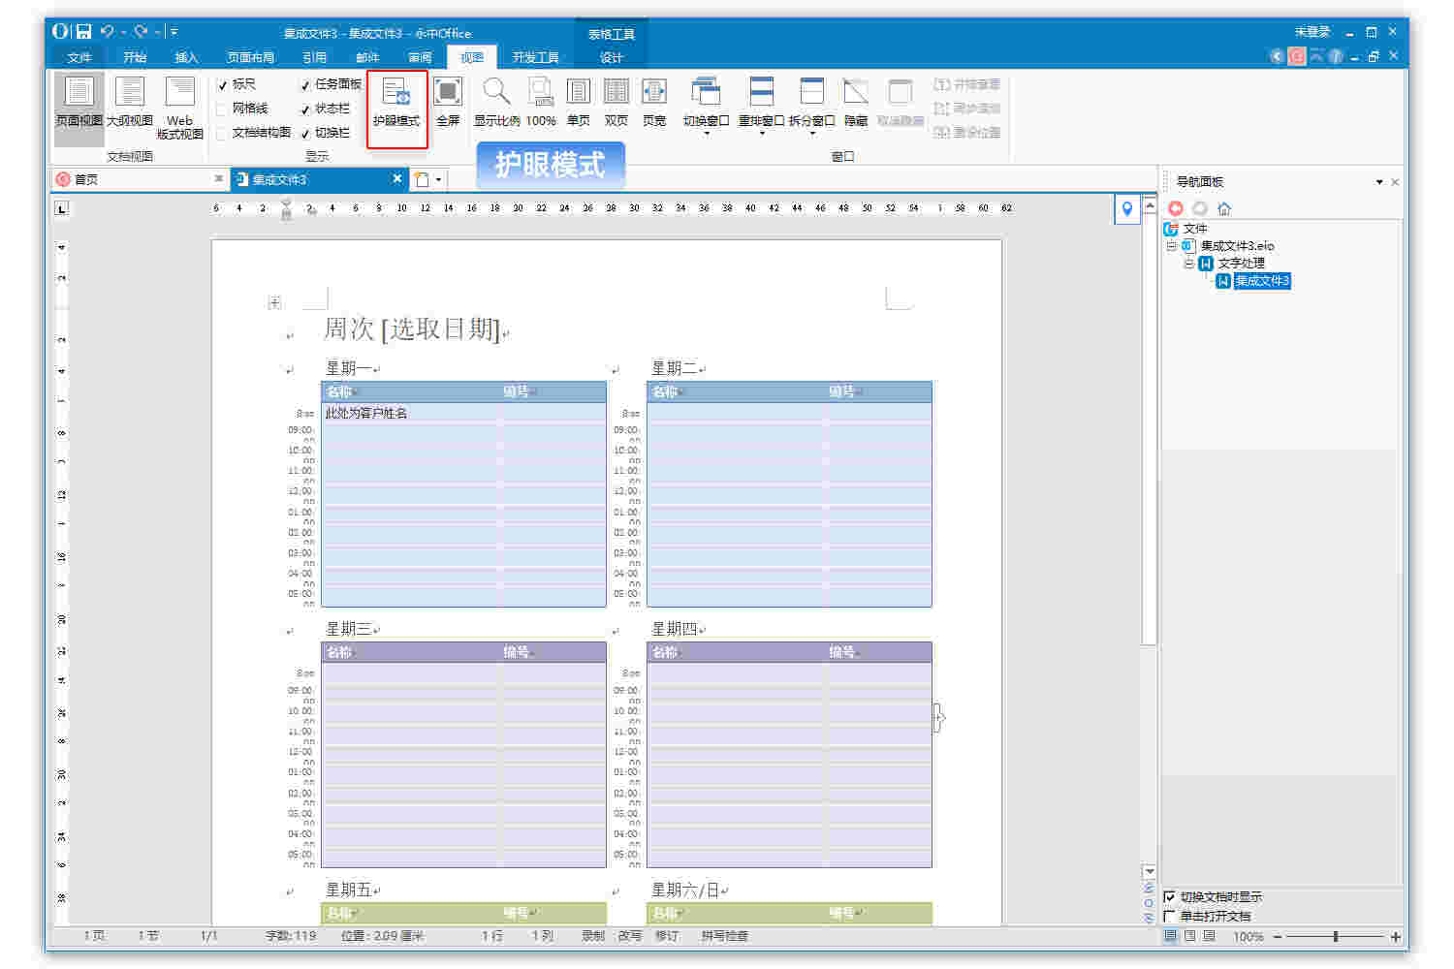Switch to 页面视图 page view mode

(x=78, y=107)
